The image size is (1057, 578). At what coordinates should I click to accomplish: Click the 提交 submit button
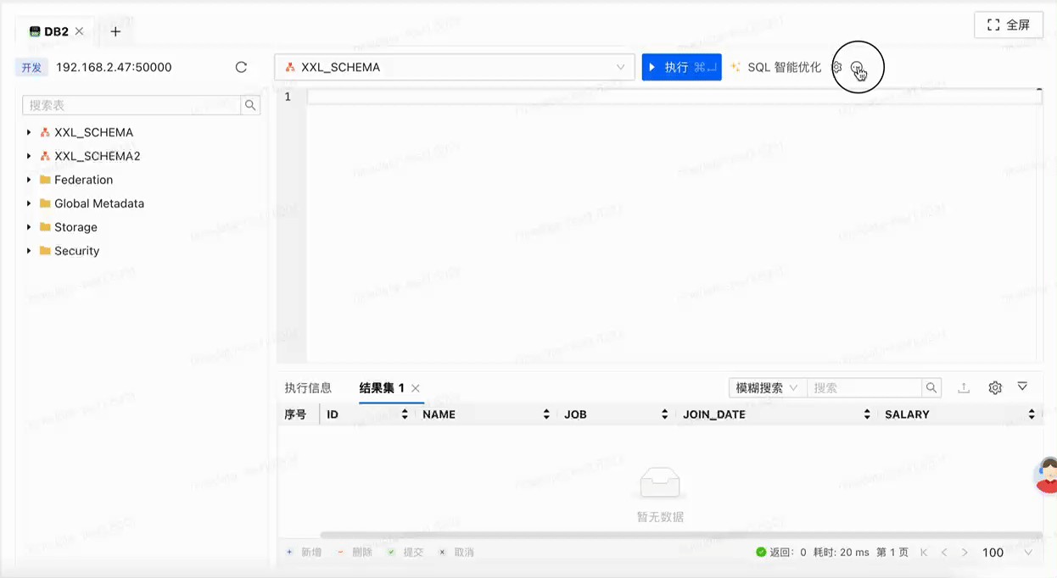tap(405, 552)
